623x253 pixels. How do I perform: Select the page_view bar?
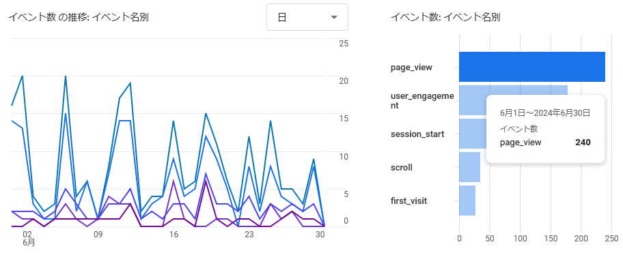[532, 67]
